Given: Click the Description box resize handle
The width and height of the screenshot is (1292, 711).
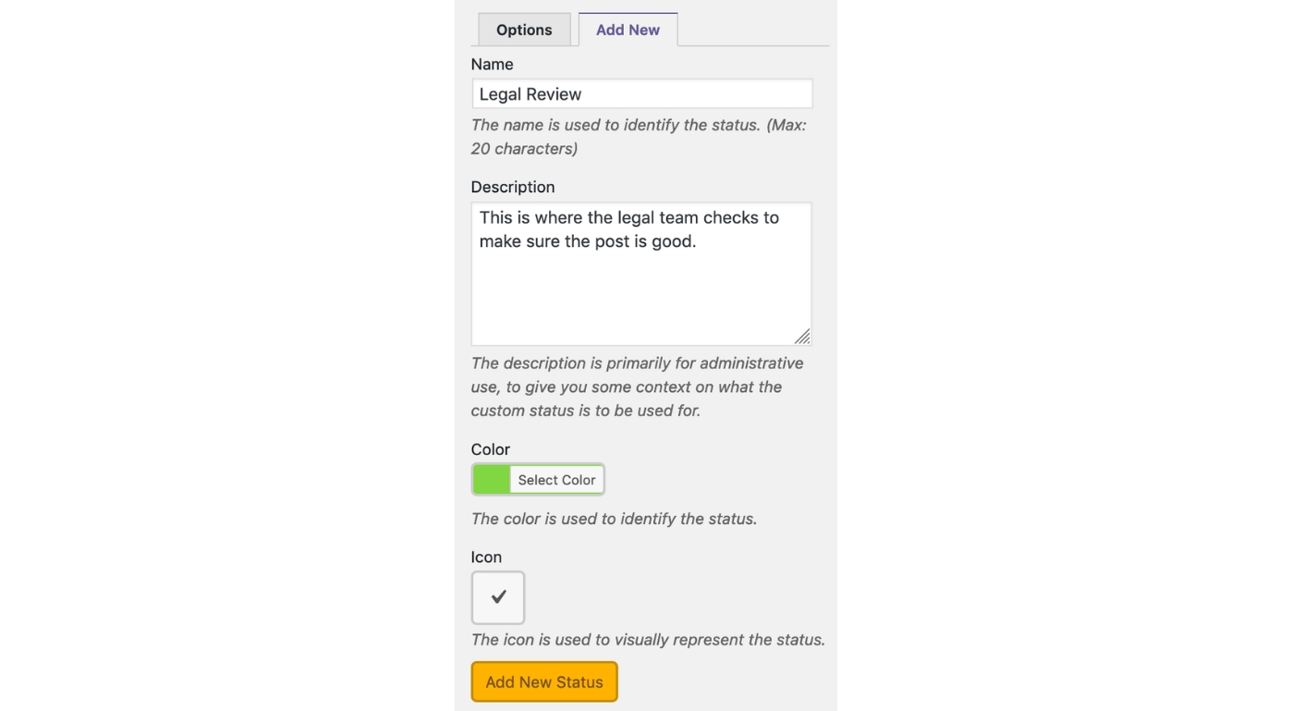Looking at the screenshot, I should click(802, 337).
